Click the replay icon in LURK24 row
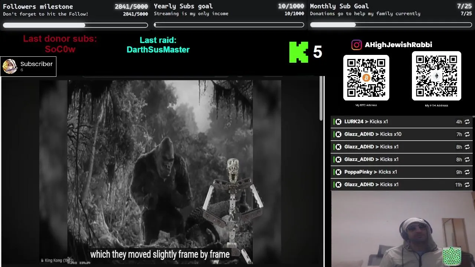This screenshot has width=475, height=267. (x=467, y=122)
